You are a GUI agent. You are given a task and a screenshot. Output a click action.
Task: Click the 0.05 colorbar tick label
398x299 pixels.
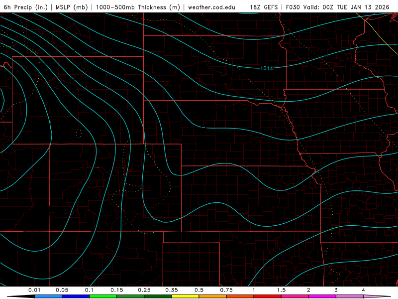click(62, 290)
